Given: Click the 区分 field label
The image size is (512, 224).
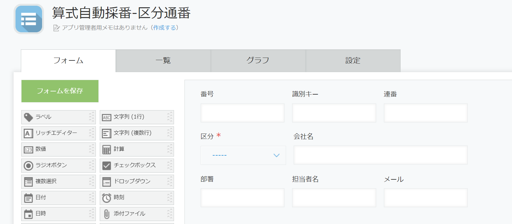Looking at the screenshot, I should (207, 136).
